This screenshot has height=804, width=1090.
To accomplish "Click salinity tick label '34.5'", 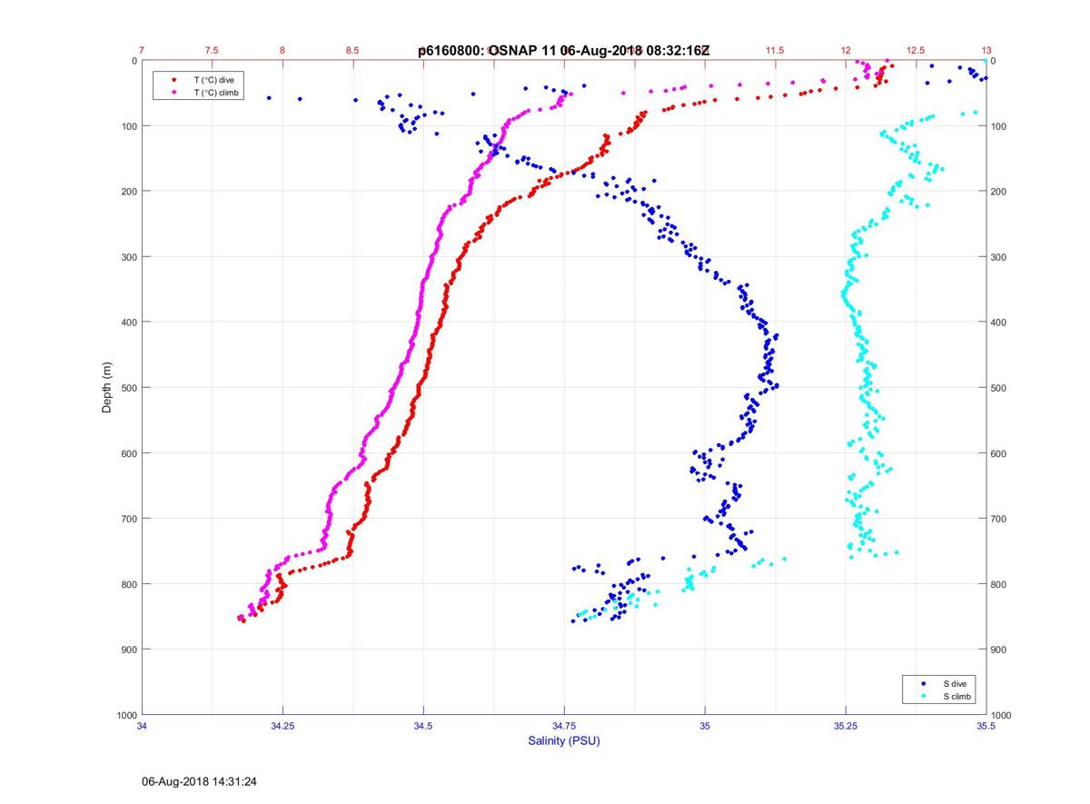I will click(423, 726).
